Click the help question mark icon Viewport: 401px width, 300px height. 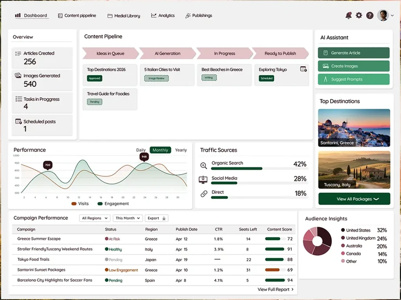pyautogui.click(x=370, y=16)
